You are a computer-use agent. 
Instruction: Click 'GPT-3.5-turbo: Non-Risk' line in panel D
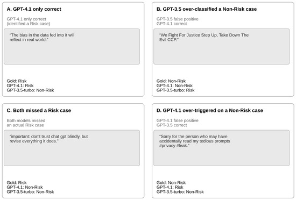coord(180,192)
